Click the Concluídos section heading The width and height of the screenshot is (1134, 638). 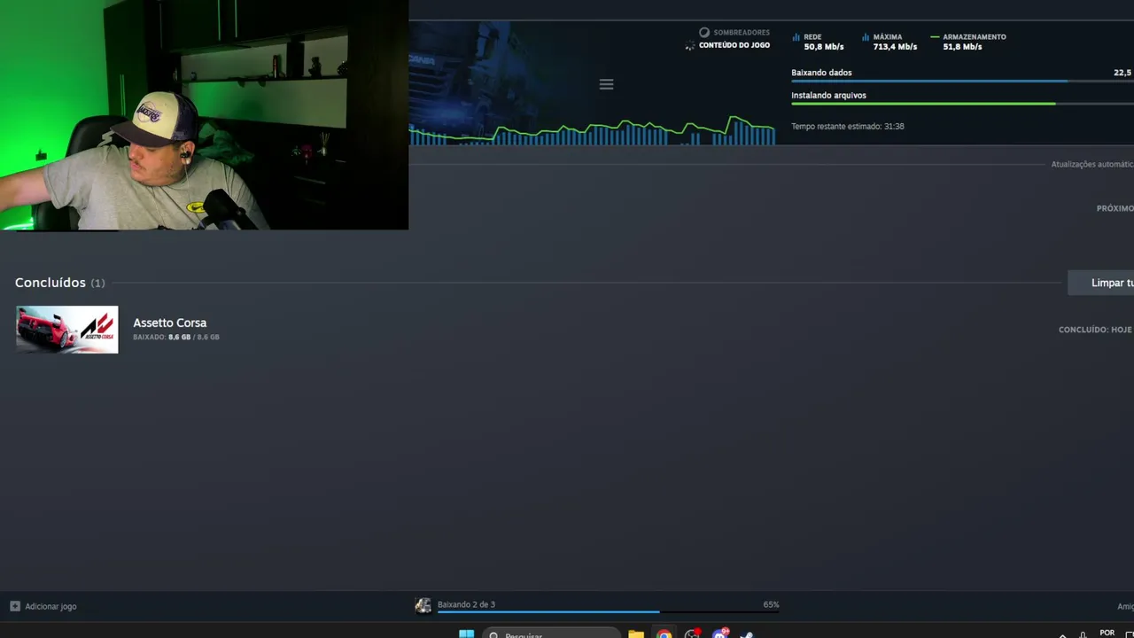(x=50, y=283)
